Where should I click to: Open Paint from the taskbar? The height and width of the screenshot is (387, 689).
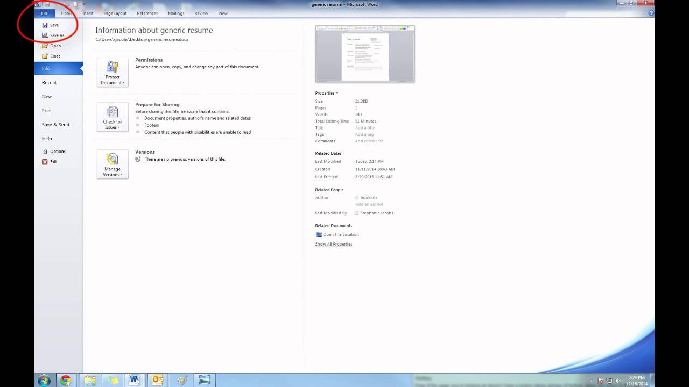pyautogui.click(x=181, y=381)
